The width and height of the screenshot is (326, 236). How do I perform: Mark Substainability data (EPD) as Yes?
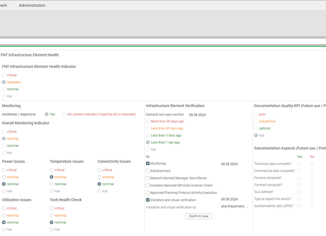click(x=299, y=206)
